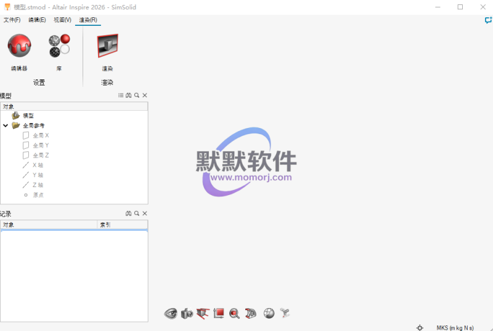Screen dimensions: 493x331
Task: Switch to the 渲染(R) ribbon tab
Action: [x=88, y=20]
